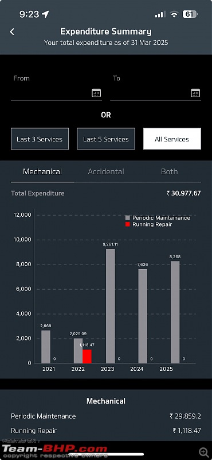This screenshot has height=460, width=212.
Task: Switch to the Accidental tab
Action: [x=106, y=171]
